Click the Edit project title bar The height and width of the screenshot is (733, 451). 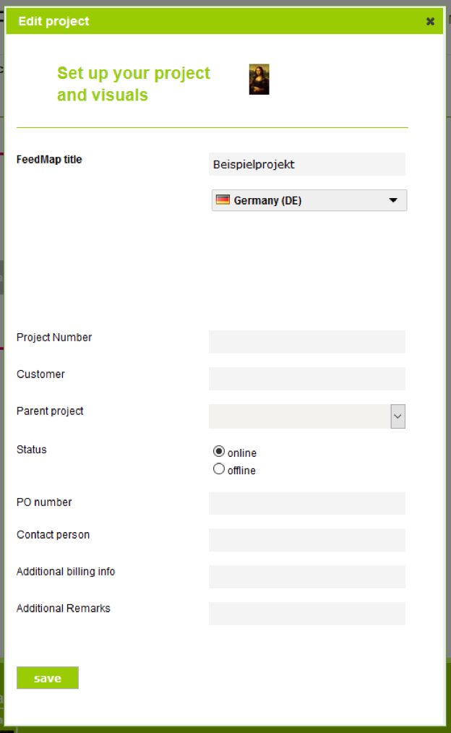(224, 22)
